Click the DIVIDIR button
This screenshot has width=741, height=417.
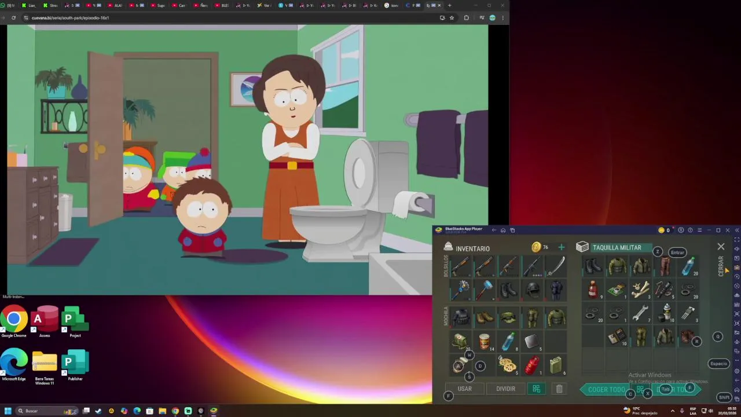[505, 389]
